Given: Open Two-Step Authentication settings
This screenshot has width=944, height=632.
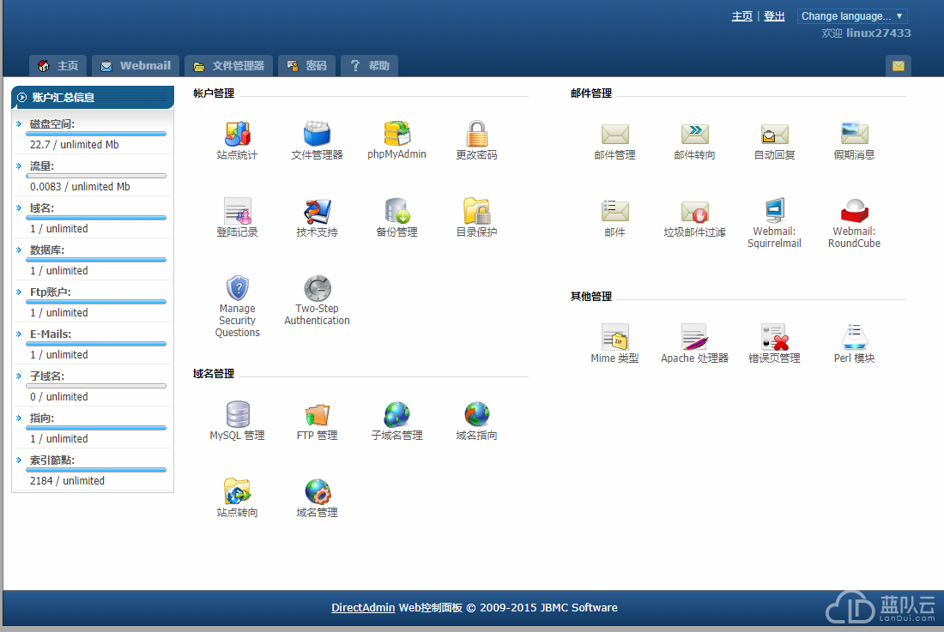Looking at the screenshot, I should pos(317,289).
